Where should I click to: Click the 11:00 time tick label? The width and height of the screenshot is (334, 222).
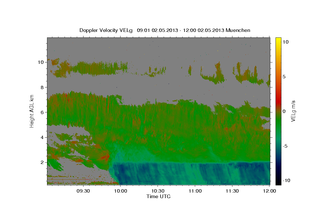tap(195, 191)
